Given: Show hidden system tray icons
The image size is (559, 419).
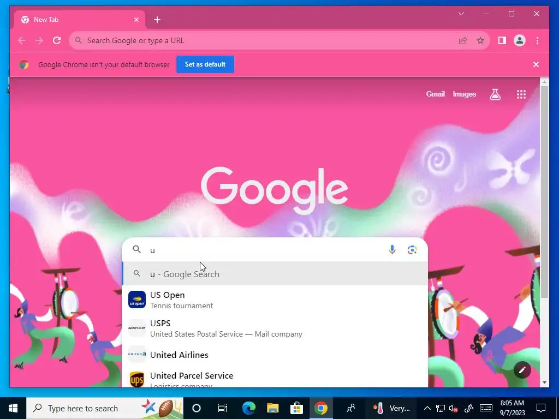Looking at the screenshot, I should 427,408.
